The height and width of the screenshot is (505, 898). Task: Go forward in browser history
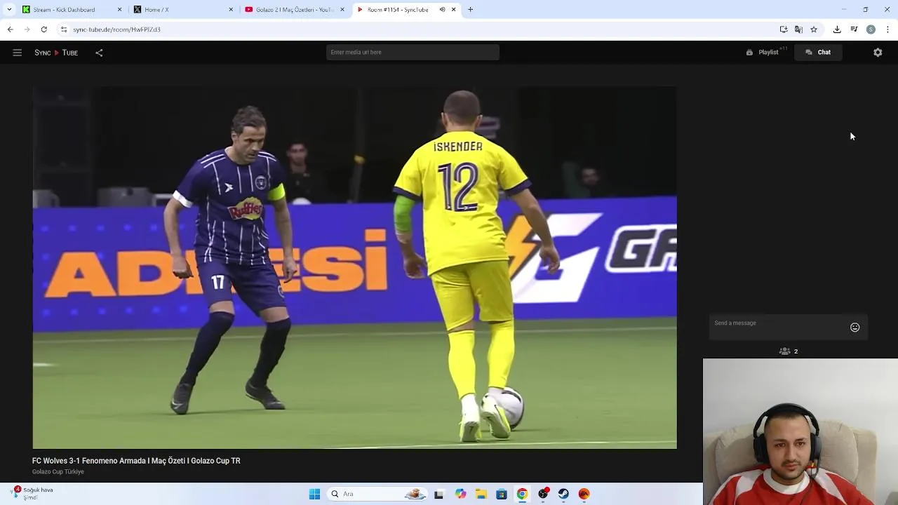pyautogui.click(x=27, y=29)
